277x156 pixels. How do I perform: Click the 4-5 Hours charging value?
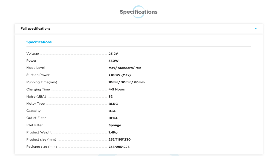(x=117, y=89)
